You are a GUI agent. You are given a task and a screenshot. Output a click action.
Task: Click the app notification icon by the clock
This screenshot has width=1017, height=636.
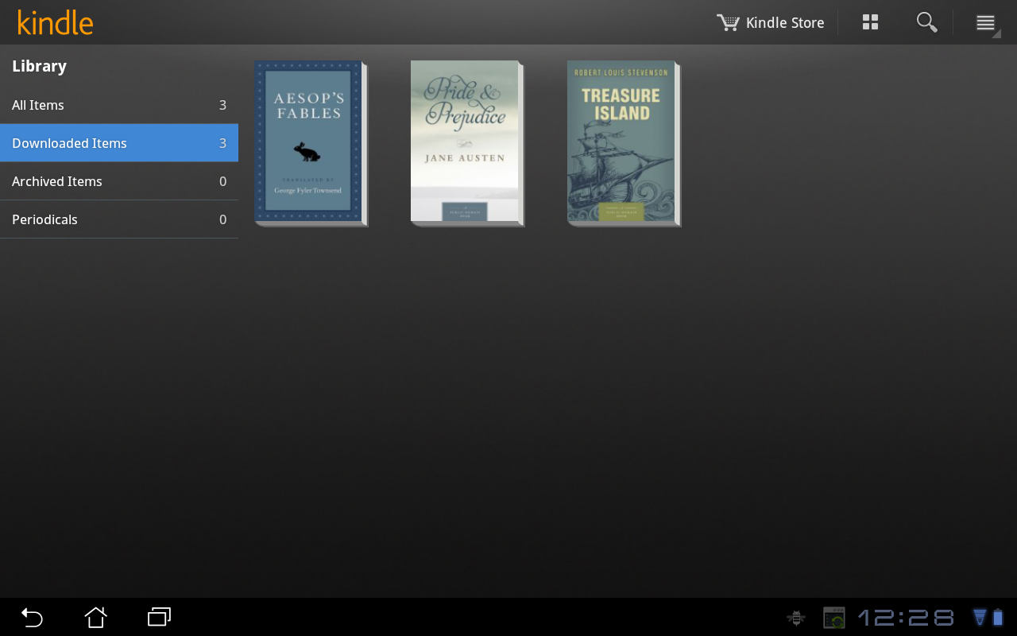pos(834,618)
